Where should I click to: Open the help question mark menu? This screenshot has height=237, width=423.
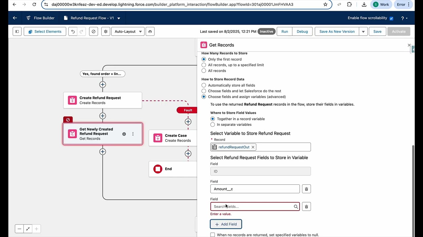coord(404,18)
